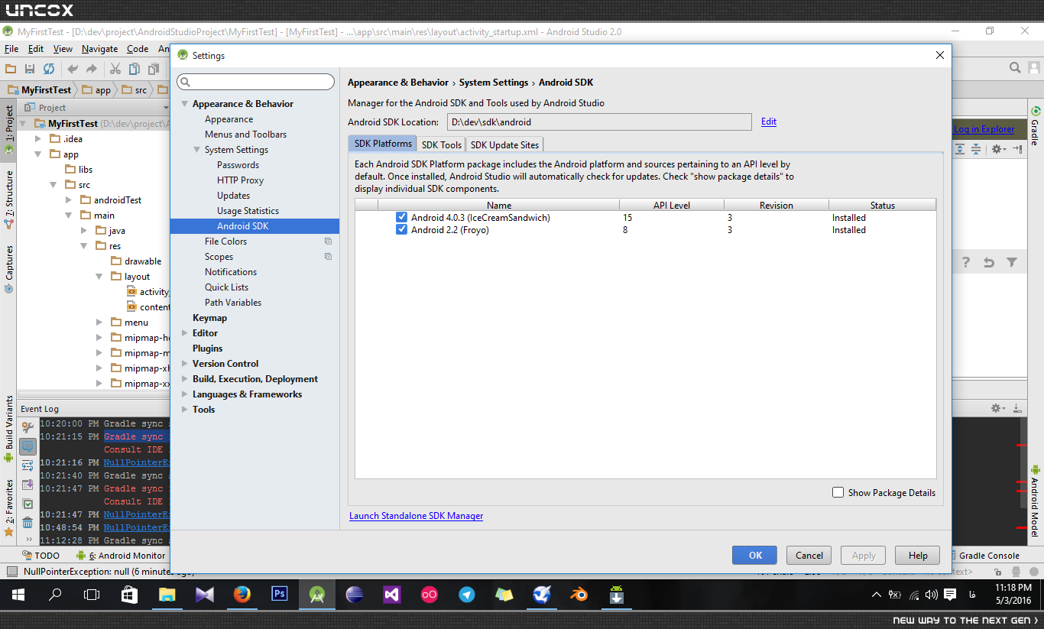1044x629 pixels.
Task: Click the Copy icon in the main toolbar
Action: pyautogui.click(x=135, y=69)
